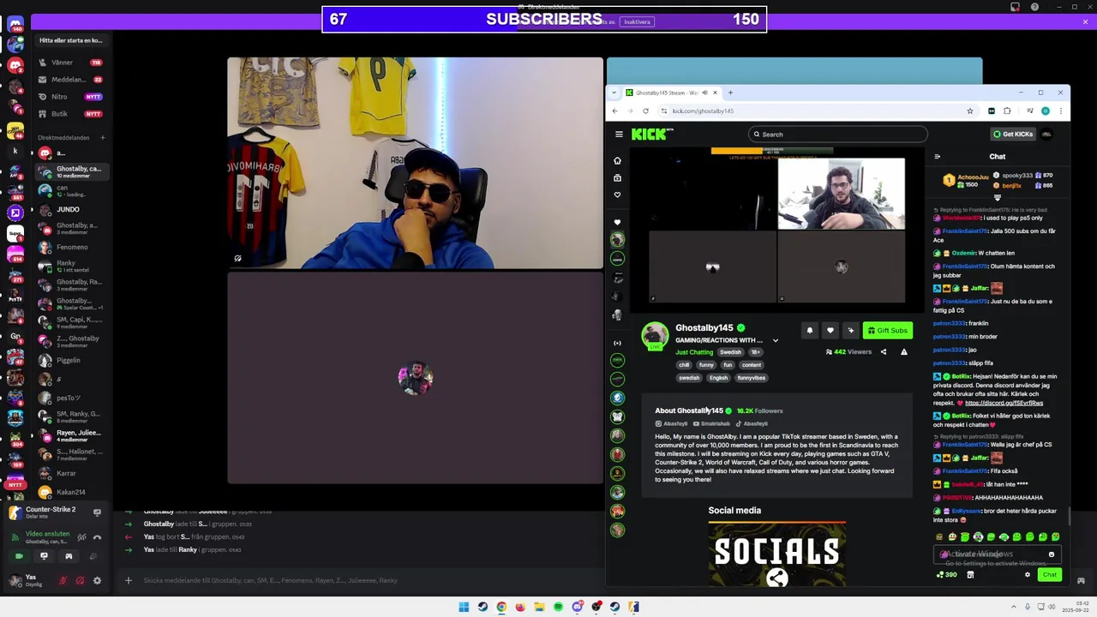This screenshot has height=617, width=1097.
Task: Open Discord user settings gear
Action: [97, 580]
